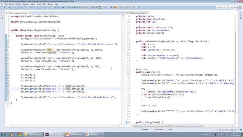This screenshot has height=137, width=243.
Task: Click top restore icon in left sidebar trim
Action: point(2,13)
